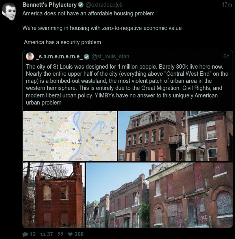Open the St. Louis map image

coord(70,136)
